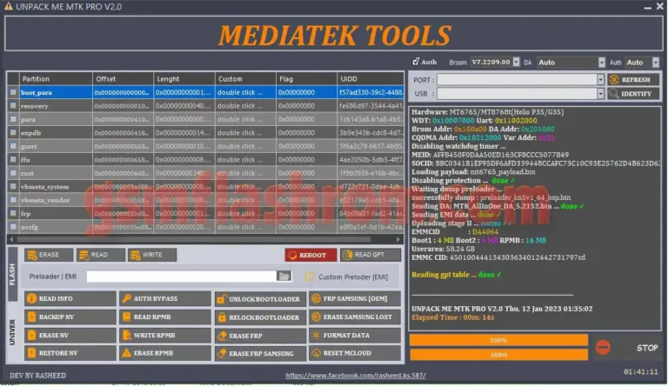The width and height of the screenshot is (668, 387).
Task: Check the recovery partition checkbox
Action: coord(12,105)
